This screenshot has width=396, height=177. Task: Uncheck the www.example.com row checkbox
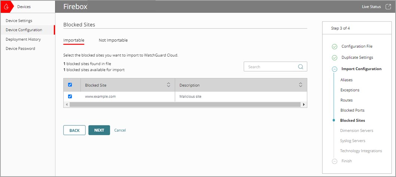pos(70,96)
